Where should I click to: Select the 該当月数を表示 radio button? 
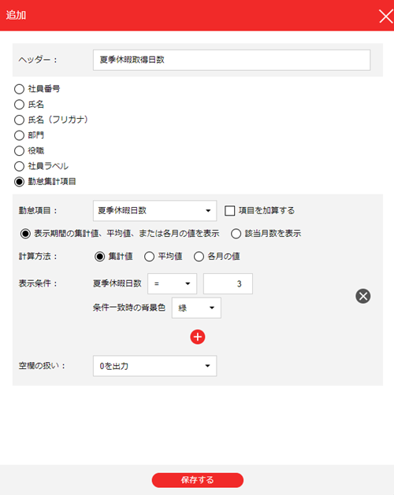click(x=236, y=234)
